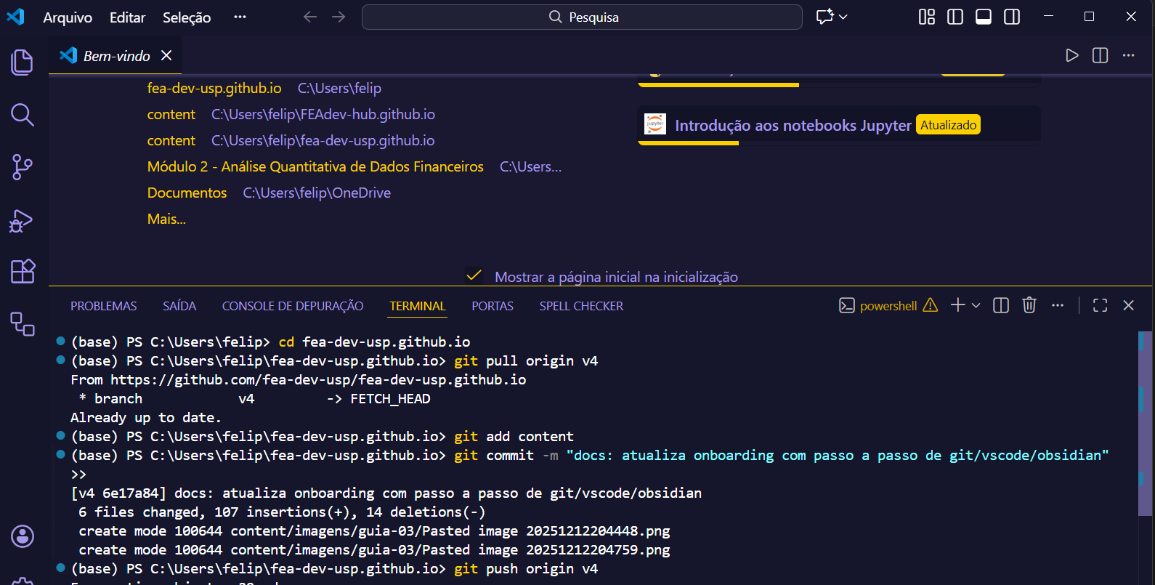Open the Search view in activity bar
Viewport: 1155px width, 585px height.
tap(22, 115)
